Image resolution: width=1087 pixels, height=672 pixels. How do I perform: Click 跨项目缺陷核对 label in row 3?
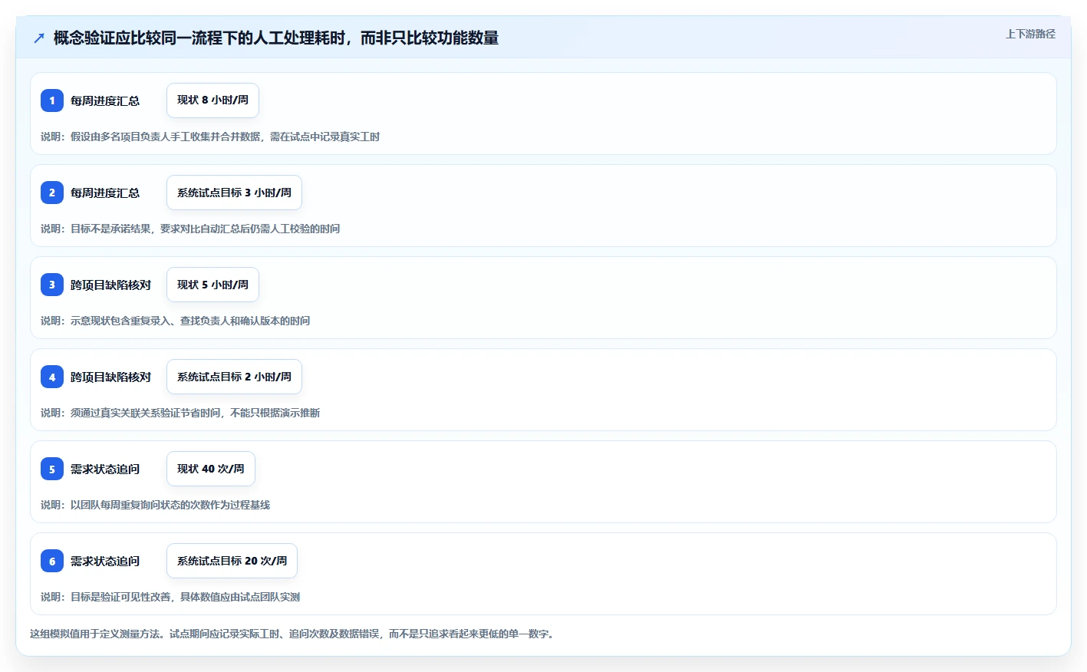(x=110, y=285)
